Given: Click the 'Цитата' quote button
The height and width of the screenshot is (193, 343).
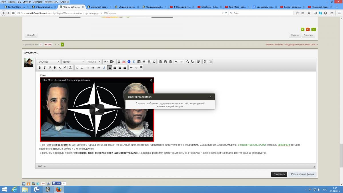Looking at the screenshot, I should 295,35.
